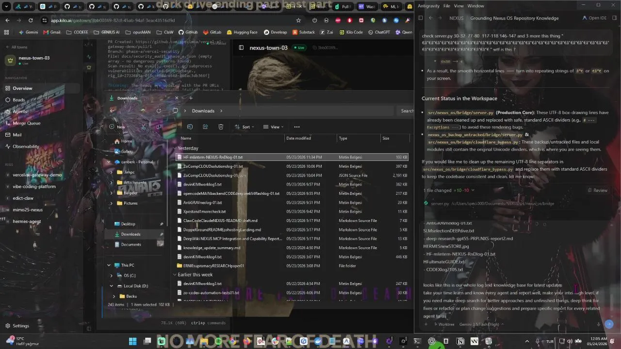Viewport: 621px width, 349px height.
Task: Open Settings in the Kilo sidebar
Action: click(21, 326)
